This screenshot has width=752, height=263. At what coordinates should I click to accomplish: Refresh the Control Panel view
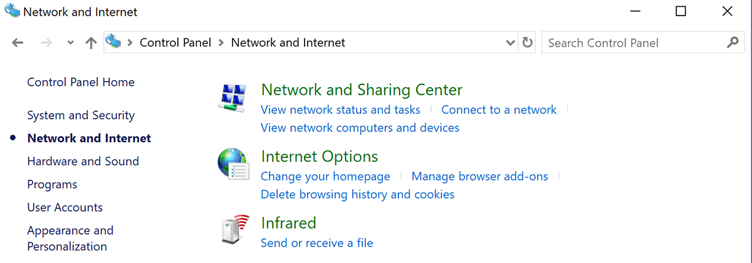click(528, 43)
